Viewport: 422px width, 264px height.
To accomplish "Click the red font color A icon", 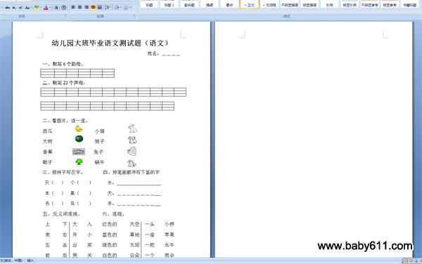I will click(46, 8).
